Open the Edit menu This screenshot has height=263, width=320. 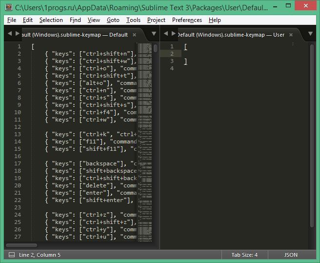[x=27, y=20]
